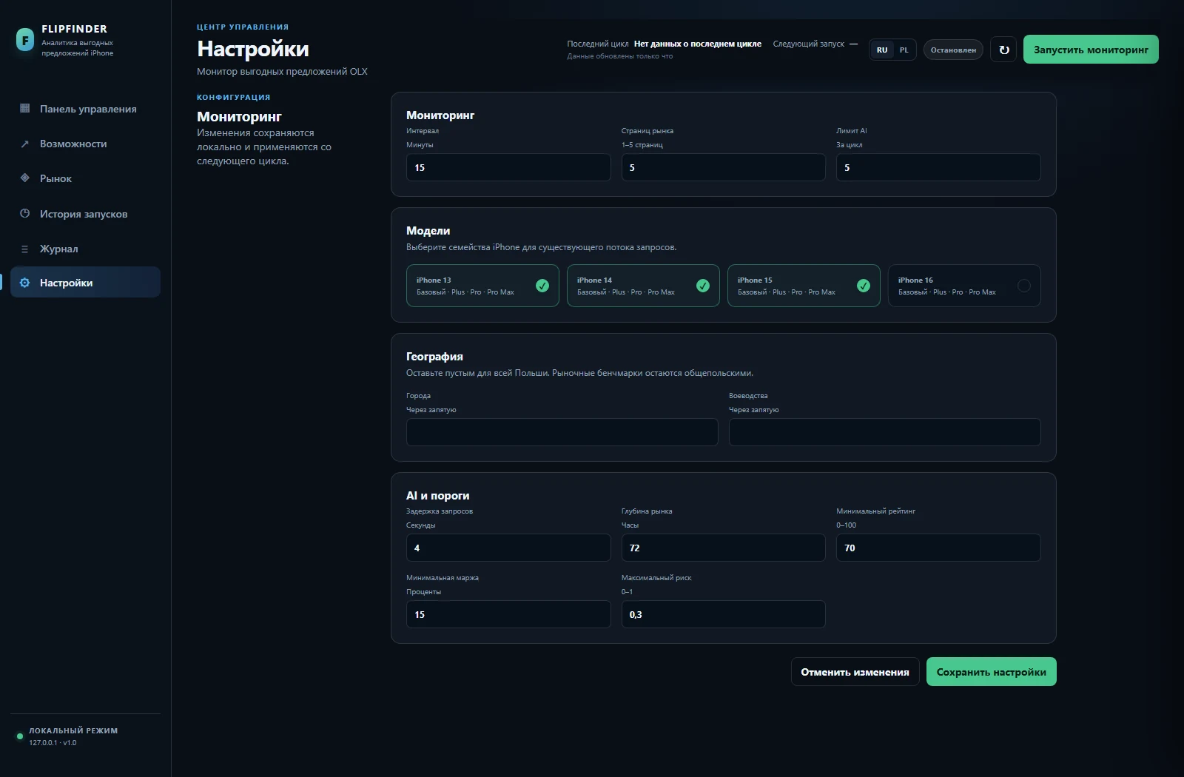Click the arrow icon beside Возможности
The width and height of the screenshot is (1184, 777).
point(25,144)
